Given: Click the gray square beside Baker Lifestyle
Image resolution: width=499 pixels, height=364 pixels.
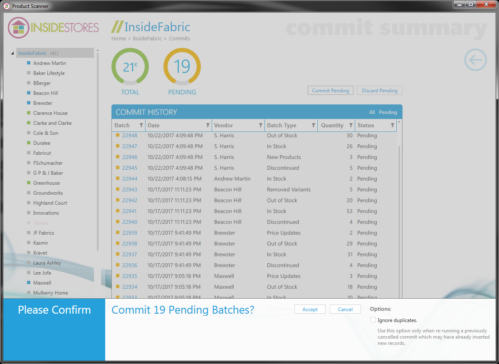Looking at the screenshot, I should tap(29, 73).
